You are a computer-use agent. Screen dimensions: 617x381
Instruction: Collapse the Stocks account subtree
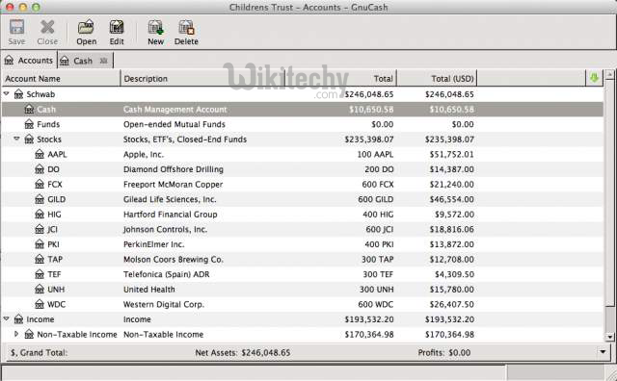pyautogui.click(x=16, y=139)
